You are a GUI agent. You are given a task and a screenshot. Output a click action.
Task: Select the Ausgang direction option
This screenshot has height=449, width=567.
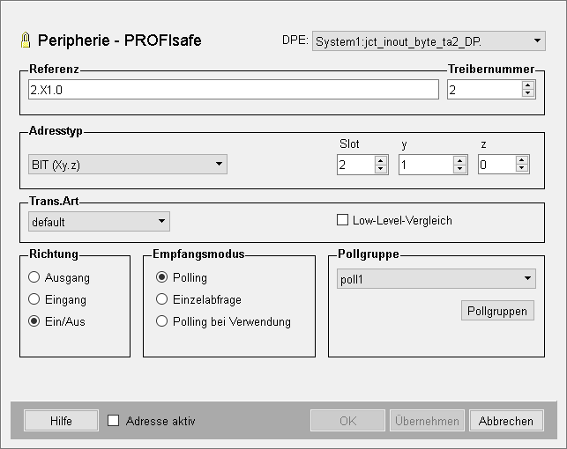pyautogui.click(x=34, y=277)
